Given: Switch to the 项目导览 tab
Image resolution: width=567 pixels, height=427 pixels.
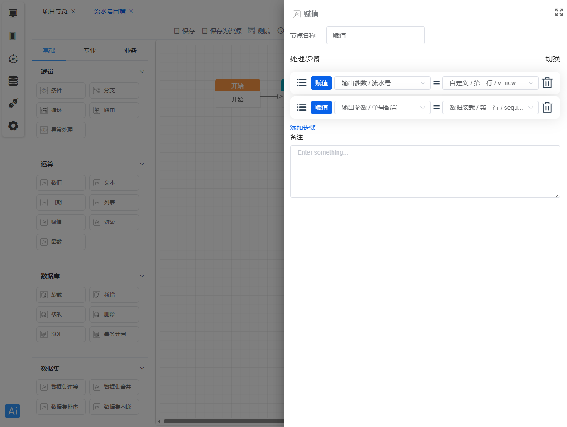Looking at the screenshot, I should (55, 12).
